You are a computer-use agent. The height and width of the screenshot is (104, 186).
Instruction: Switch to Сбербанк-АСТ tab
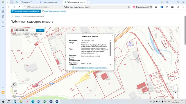point(26,2)
